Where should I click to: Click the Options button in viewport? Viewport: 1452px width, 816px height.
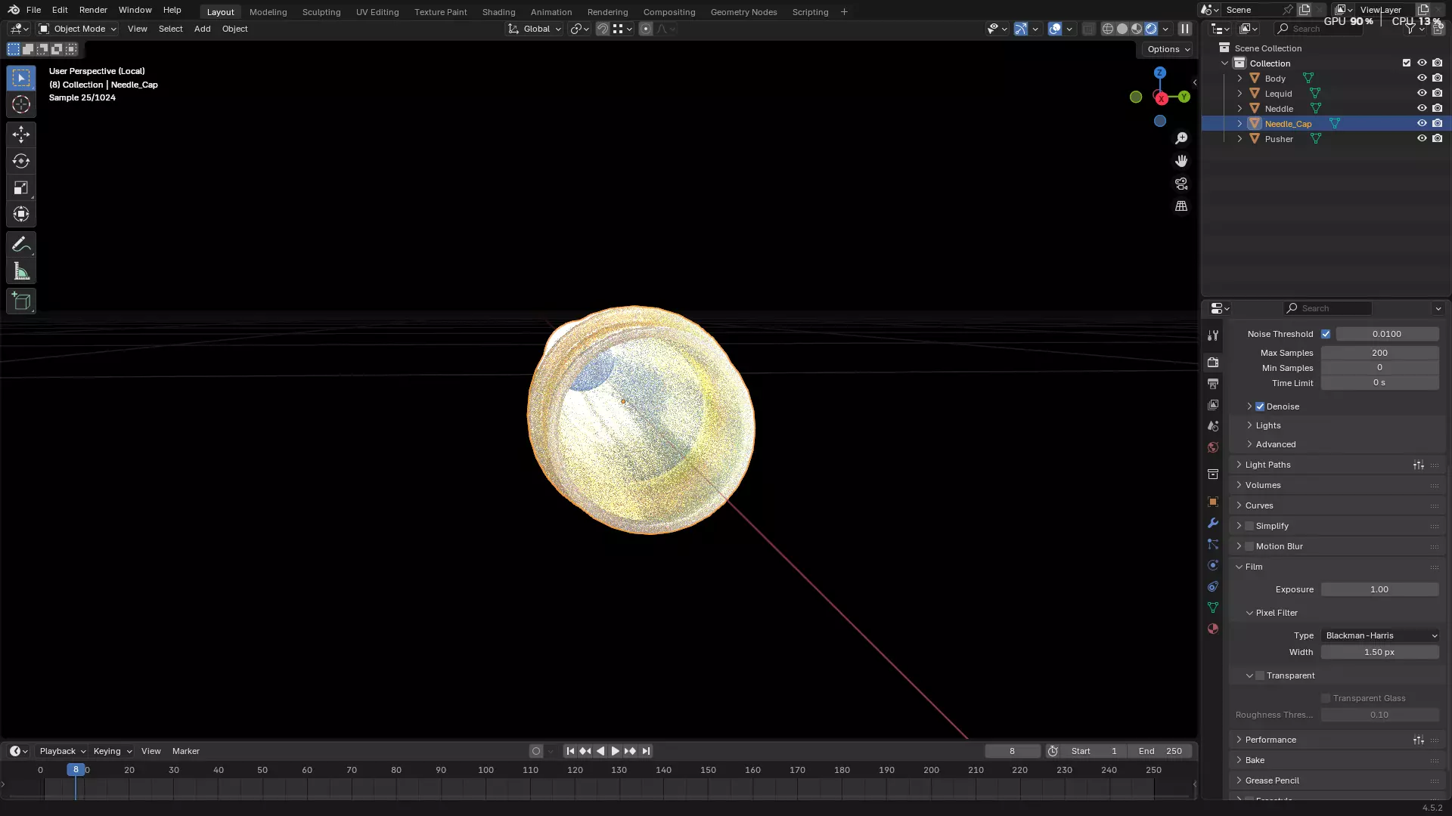(x=1168, y=49)
